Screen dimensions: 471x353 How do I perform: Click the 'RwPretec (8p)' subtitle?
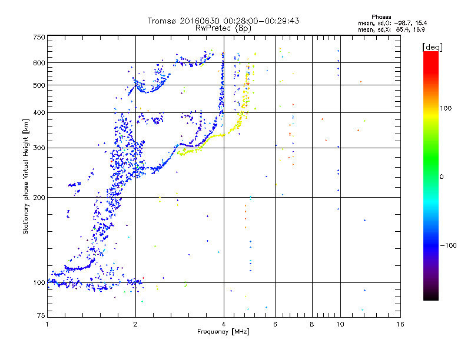pos(223,28)
